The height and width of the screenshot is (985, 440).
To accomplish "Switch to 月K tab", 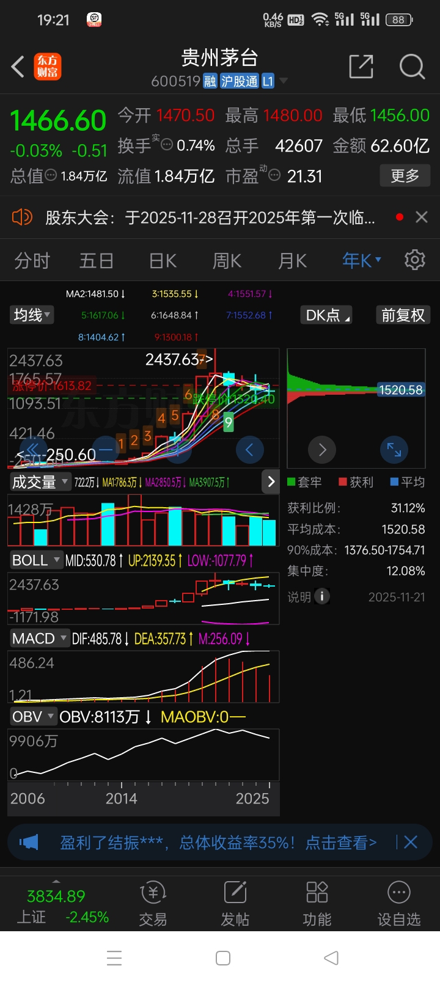I will (292, 261).
